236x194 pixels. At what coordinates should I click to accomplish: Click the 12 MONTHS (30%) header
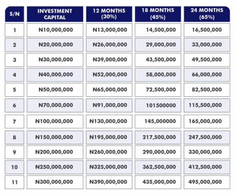[x=109, y=14]
